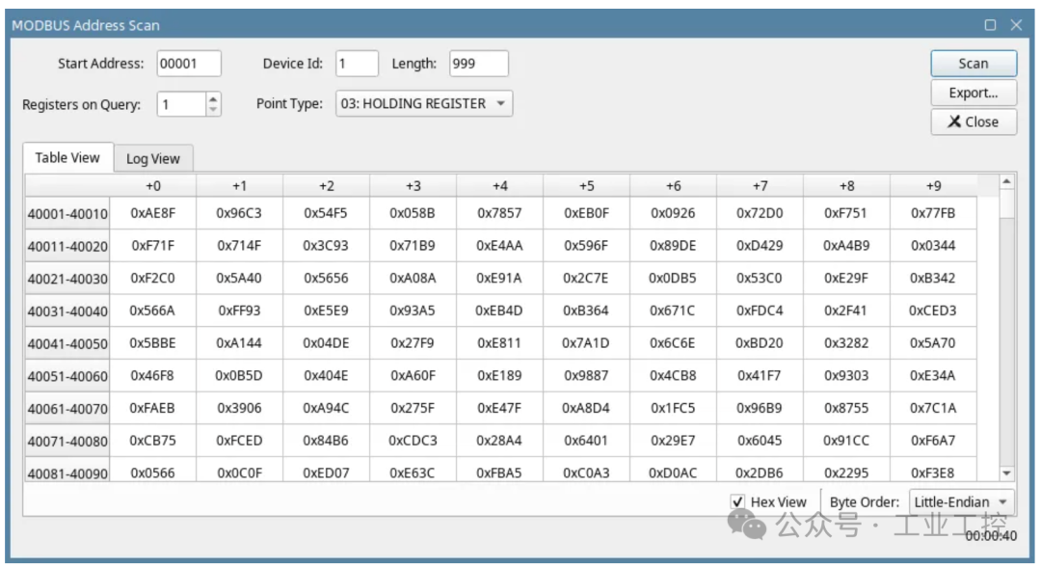This screenshot has height=567, width=1041.
Task: Select cell 0x9303
Action: tap(846, 376)
